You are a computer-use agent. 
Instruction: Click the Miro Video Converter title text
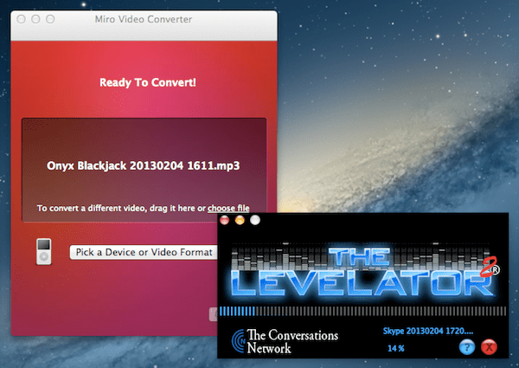point(144,19)
